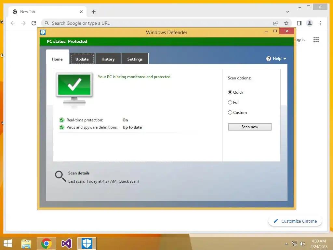Expand the Help dropdown arrow
The image size is (333, 250).
(x=285, y=59)
